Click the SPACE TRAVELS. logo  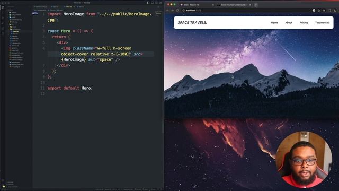(192, 22)
